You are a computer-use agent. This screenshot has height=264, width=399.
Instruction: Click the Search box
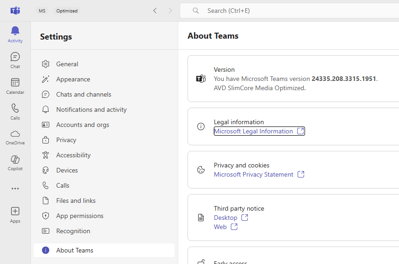(x=295, y=11)
